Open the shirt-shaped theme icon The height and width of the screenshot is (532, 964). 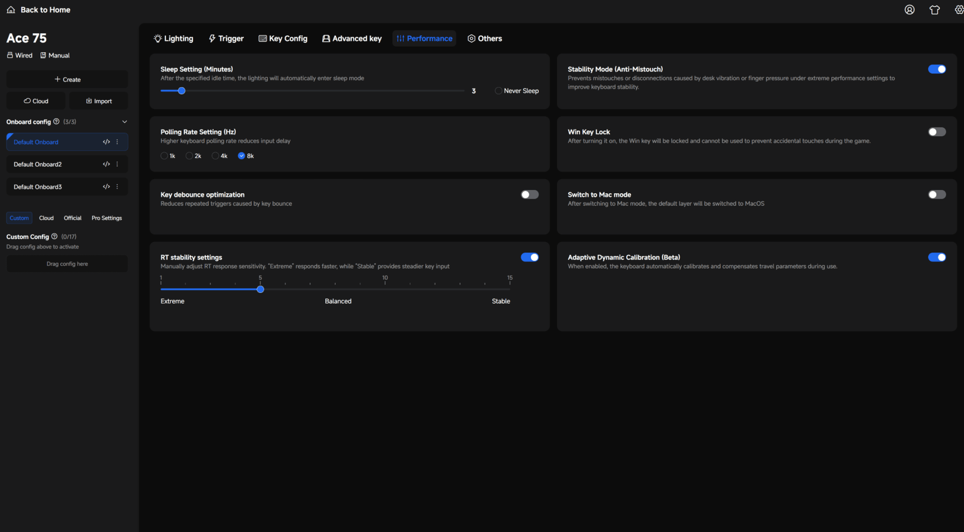(935, 10)
